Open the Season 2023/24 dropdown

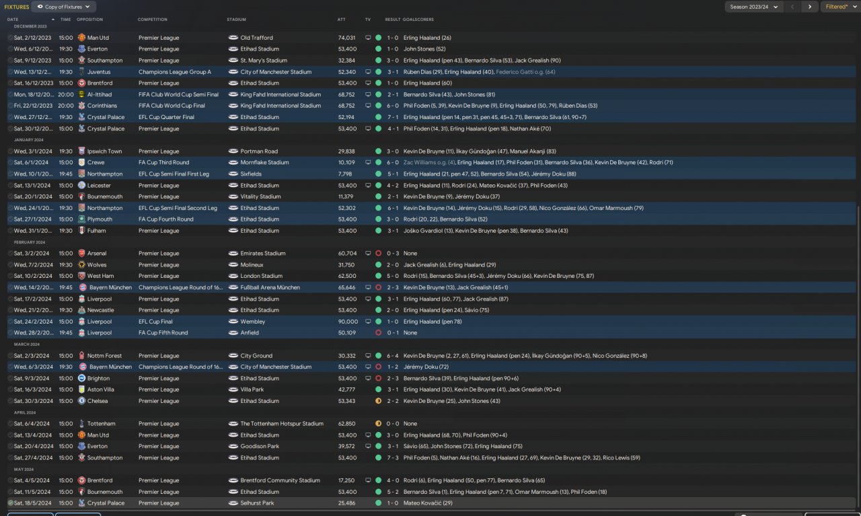click(754, 7)
